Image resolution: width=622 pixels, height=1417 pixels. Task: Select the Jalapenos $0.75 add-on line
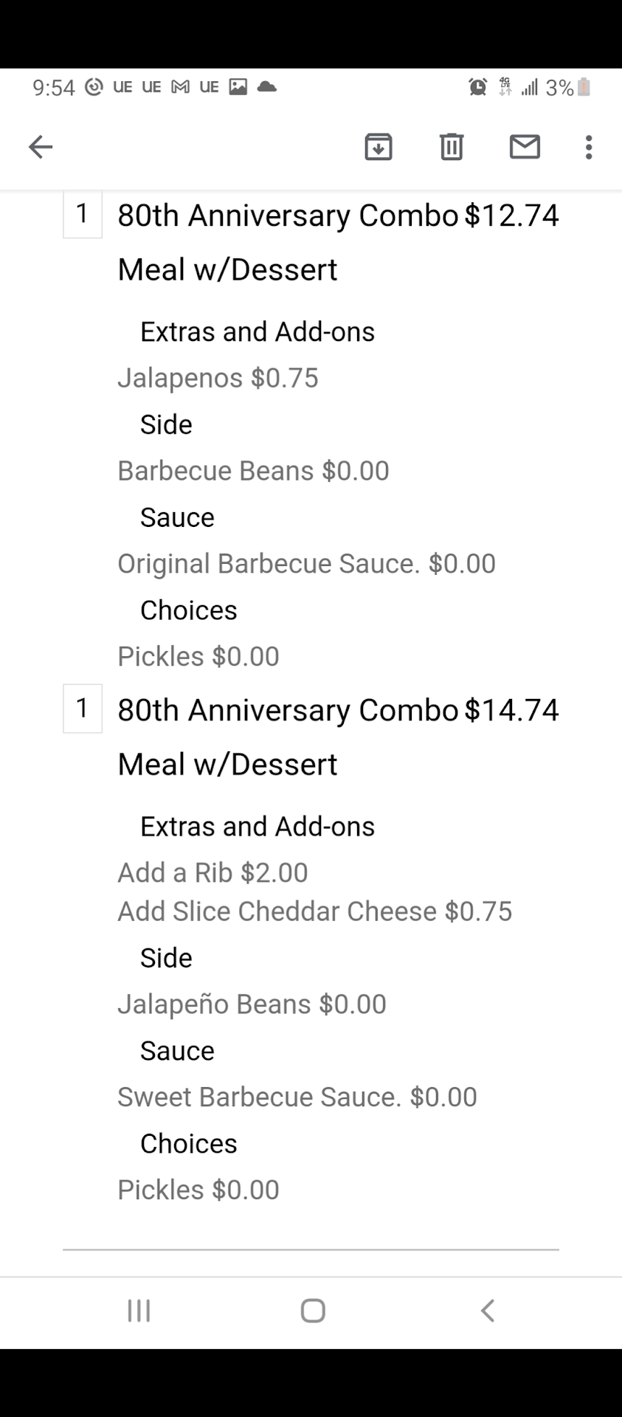[x=218, y=378]
